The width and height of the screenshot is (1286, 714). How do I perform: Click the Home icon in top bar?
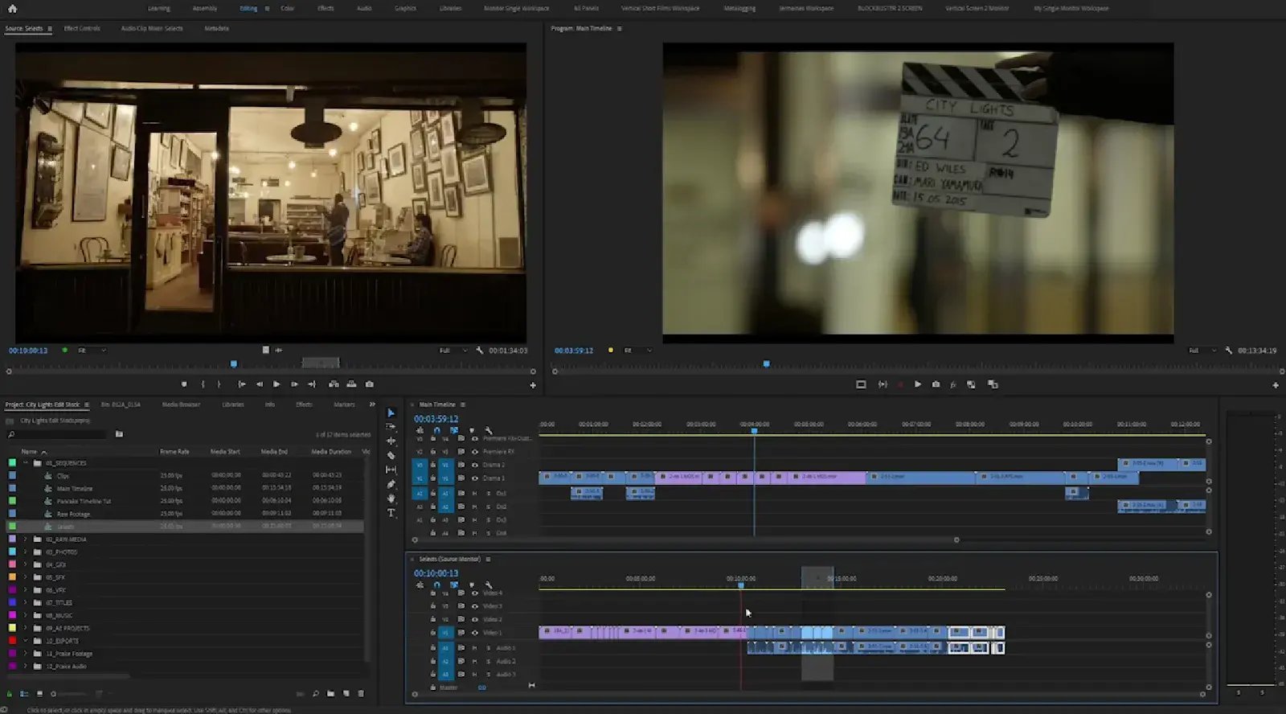click(x=12, y=8)
